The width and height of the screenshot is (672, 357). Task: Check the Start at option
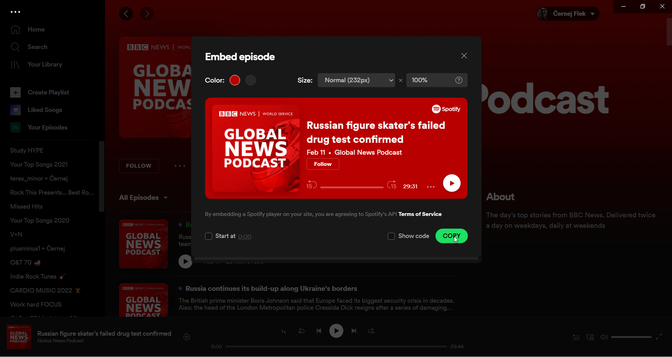pyautogui.click(x=208, y=236)
